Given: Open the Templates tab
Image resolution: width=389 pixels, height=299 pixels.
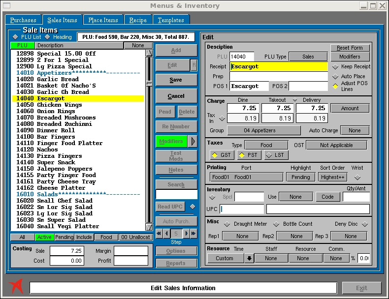Looking at the screenshot, I should click(x=171, y=20).
